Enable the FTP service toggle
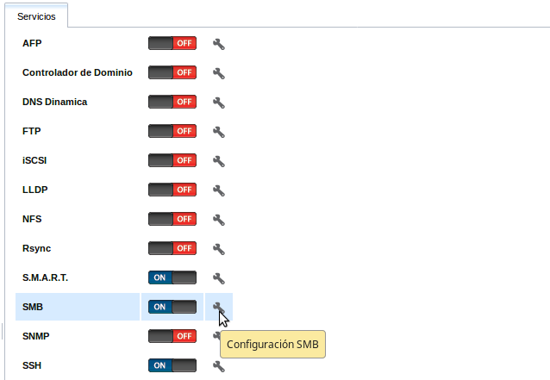 tap(172, 131)
